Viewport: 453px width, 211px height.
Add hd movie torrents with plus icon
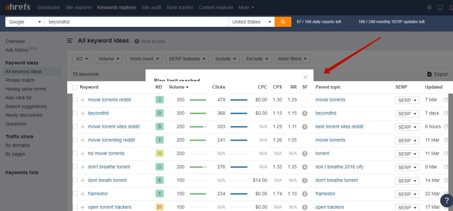[82, 154]
